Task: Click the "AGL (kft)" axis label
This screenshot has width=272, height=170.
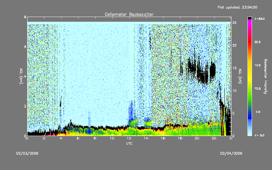Action: (x=240, y=76)
